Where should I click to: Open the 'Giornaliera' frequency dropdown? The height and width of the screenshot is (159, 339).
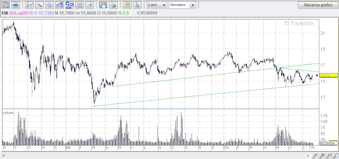182,5
